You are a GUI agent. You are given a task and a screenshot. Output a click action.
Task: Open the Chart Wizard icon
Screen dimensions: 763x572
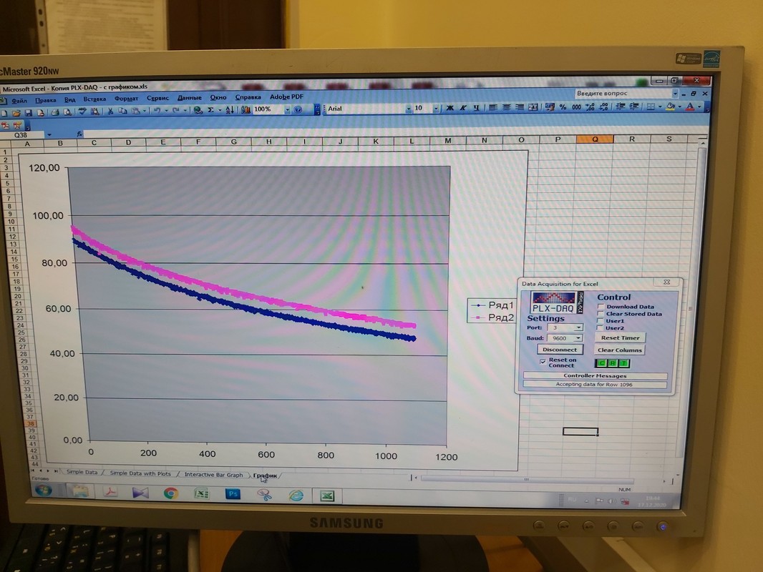246,110
